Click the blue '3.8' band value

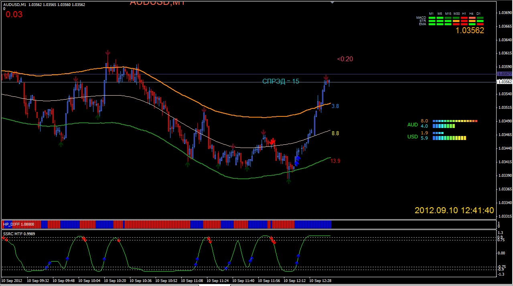pos(335,106)
